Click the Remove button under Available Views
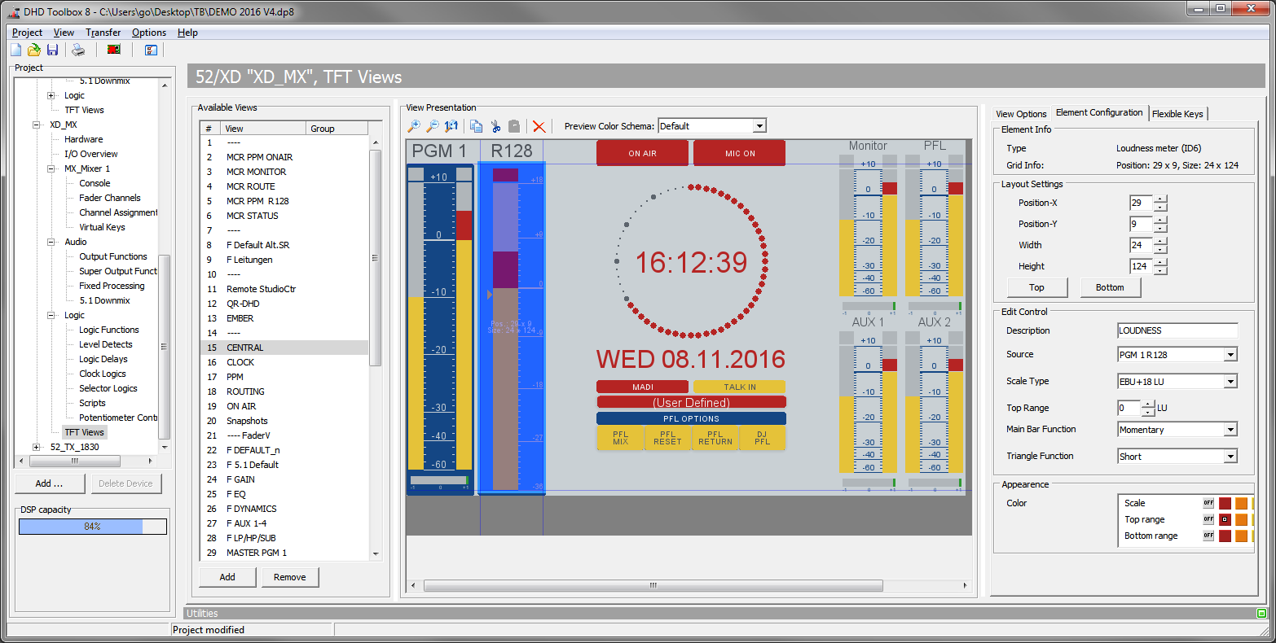Viewport: 1276px width, 643px height. click(289, 577)
